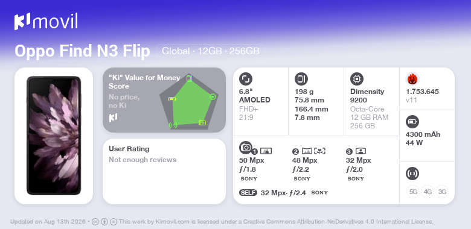Click the ultra-wide camera icon next to 48 Mpx

click(x=306, y=151)
